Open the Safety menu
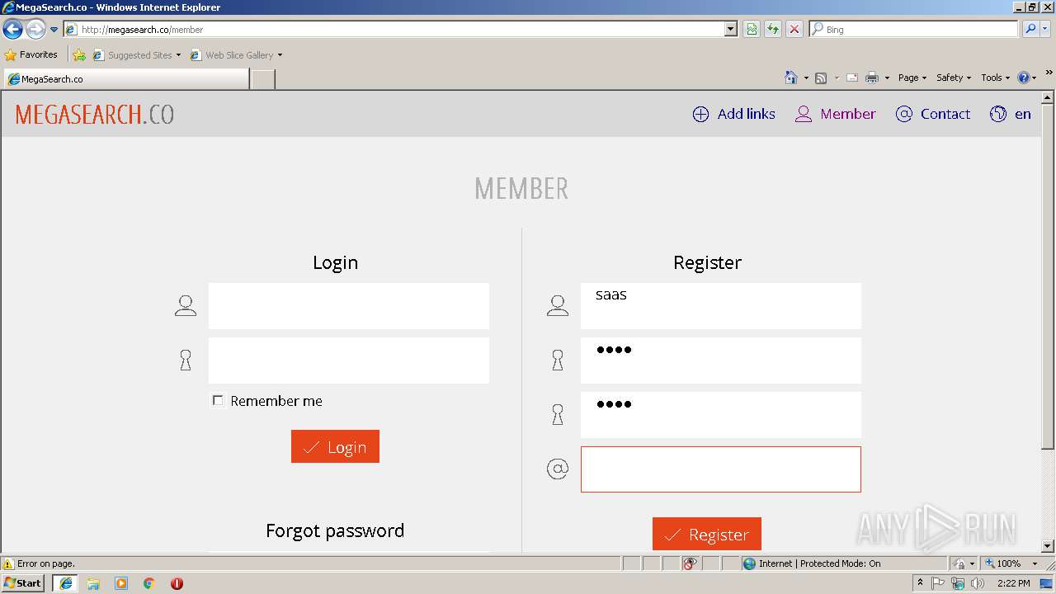The width and height of the screenshot is (1056, 594). (x=954, y=78)
